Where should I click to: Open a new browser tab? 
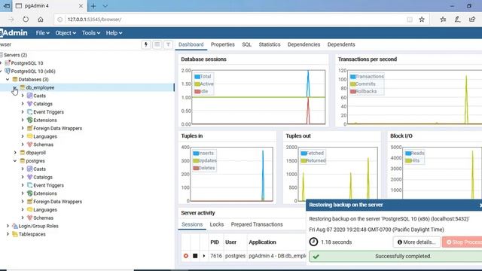point(93,6)
